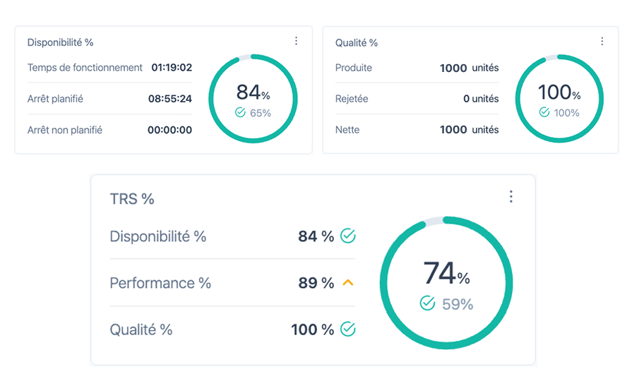
Task: Click the check icon next to TRS Disponibilité 84 %
Action: pos(348,236)
